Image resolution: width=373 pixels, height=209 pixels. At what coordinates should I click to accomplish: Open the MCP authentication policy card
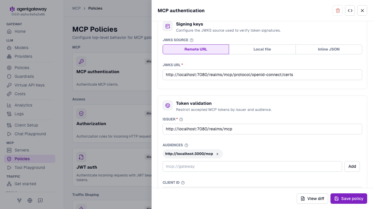[x=112, y=71]
